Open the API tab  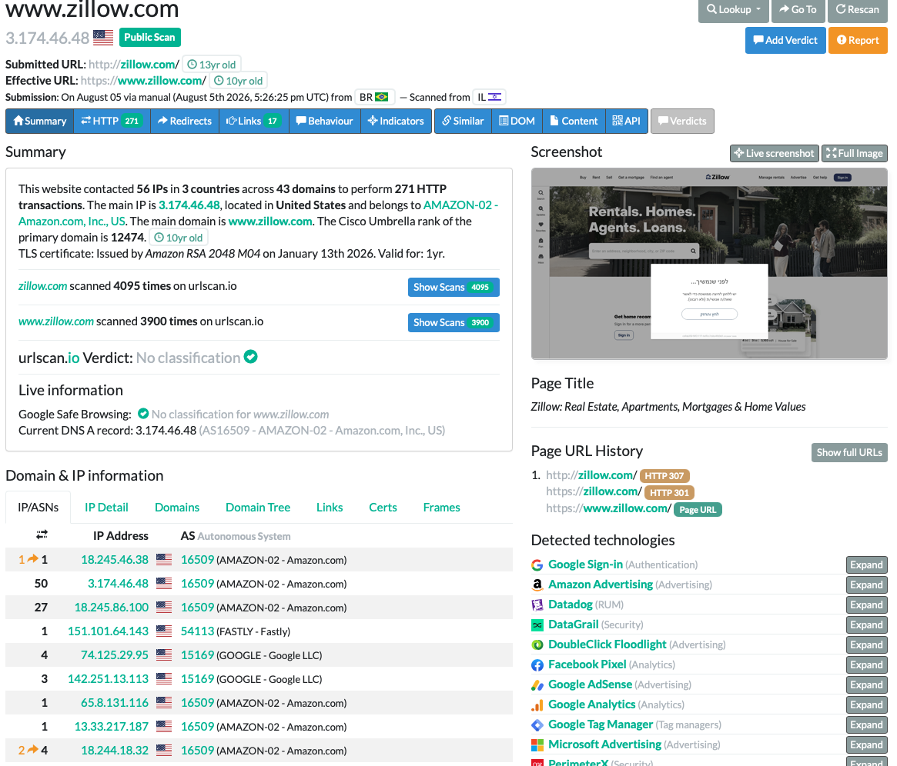click(627, 121)
